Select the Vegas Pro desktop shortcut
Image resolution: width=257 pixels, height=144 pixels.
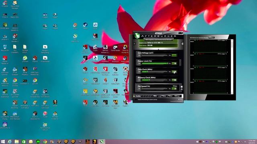coord(45,93)
